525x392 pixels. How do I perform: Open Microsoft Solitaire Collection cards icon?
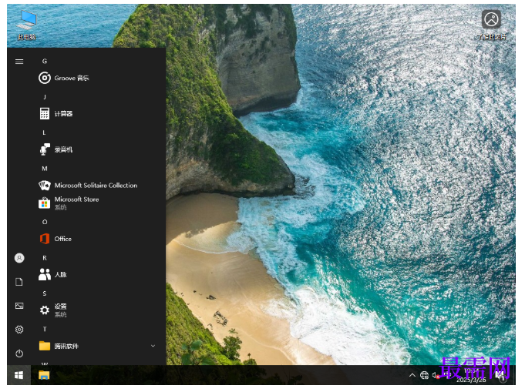point(45,186)
